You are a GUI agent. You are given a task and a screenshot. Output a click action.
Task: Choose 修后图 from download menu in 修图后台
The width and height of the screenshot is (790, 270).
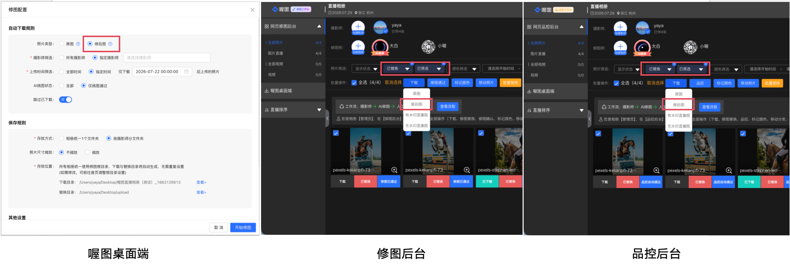417,104
